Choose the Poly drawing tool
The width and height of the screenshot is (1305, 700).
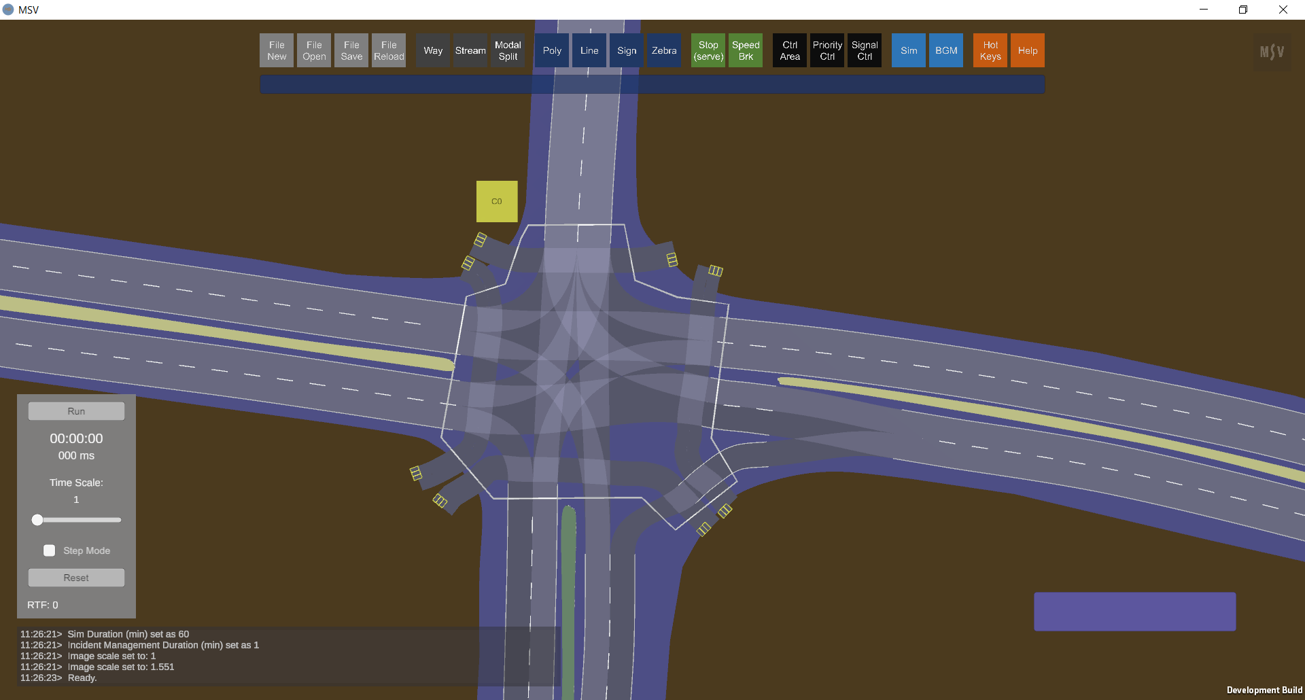click(552, 50)
